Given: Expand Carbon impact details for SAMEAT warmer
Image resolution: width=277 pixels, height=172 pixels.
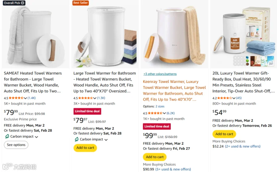Looking at the screenshot, I should click(36, 137).
